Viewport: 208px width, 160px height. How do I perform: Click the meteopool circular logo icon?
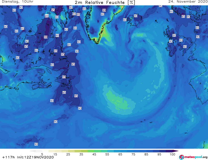[x=181, y=157]
